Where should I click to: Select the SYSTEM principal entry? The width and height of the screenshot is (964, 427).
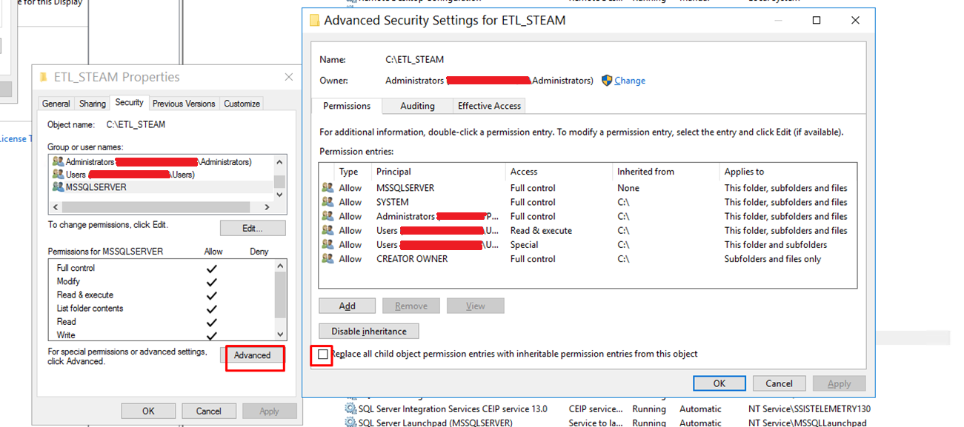point(392,202)
